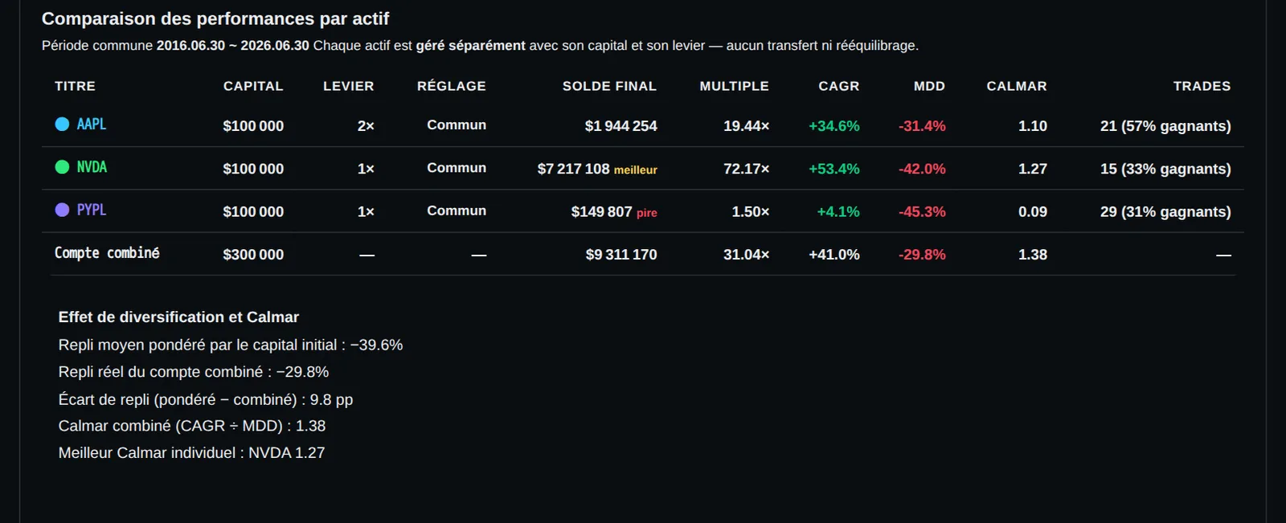This screenshot has width=1286, height=523.
Task: Click combined drawdown -29.8% in table
Action: (922, 255)
